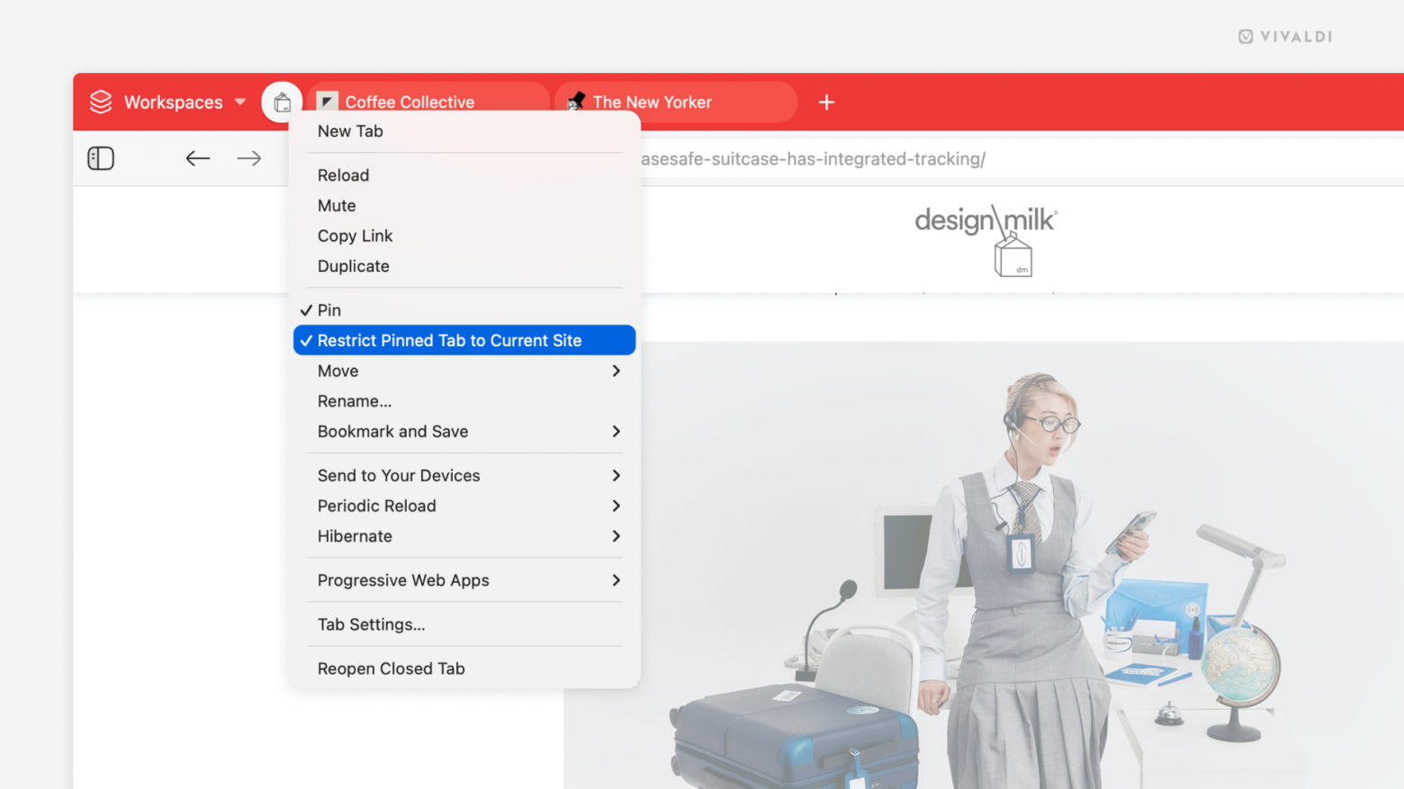1404x789 pixels.
Task: Click the Coffee Collective tab favicon
Action: (x=327, y=102)
